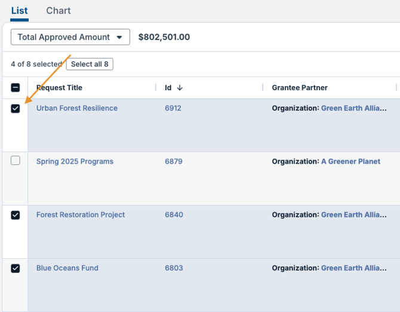Uncheck the Urban Forest Resilience row checkbox
This screenshot has width=400, height=312.
(x=16, y=108)
